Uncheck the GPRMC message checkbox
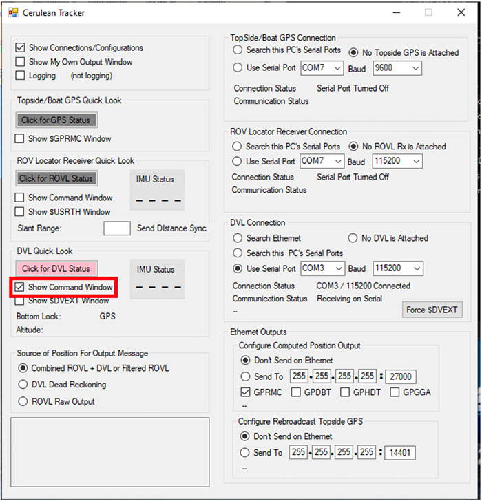Viewport: 482px width, 501px height. 245,392
